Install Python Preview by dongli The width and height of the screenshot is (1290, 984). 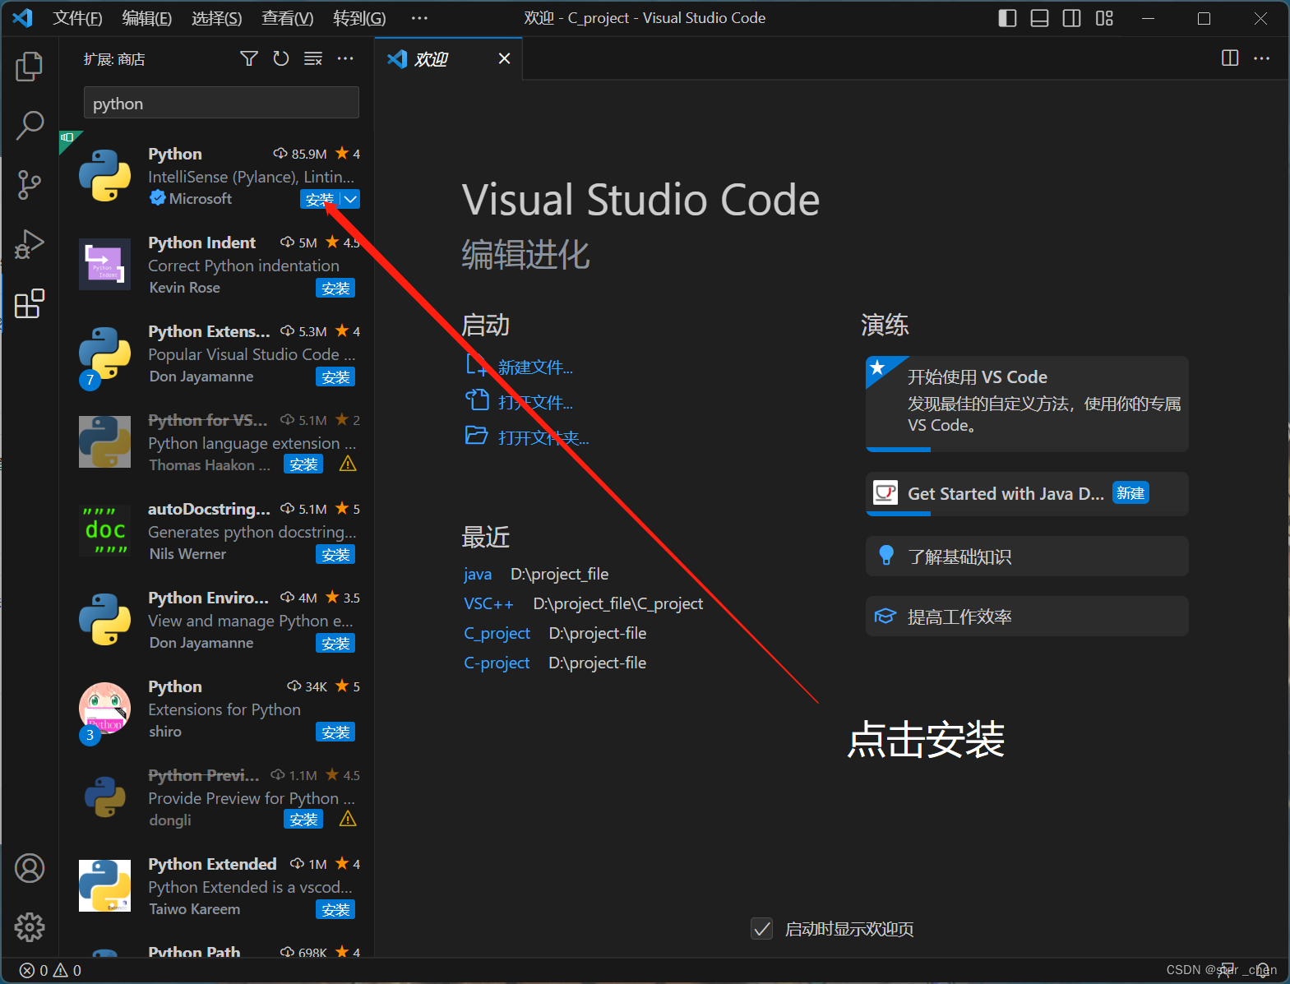click(303, 820)
